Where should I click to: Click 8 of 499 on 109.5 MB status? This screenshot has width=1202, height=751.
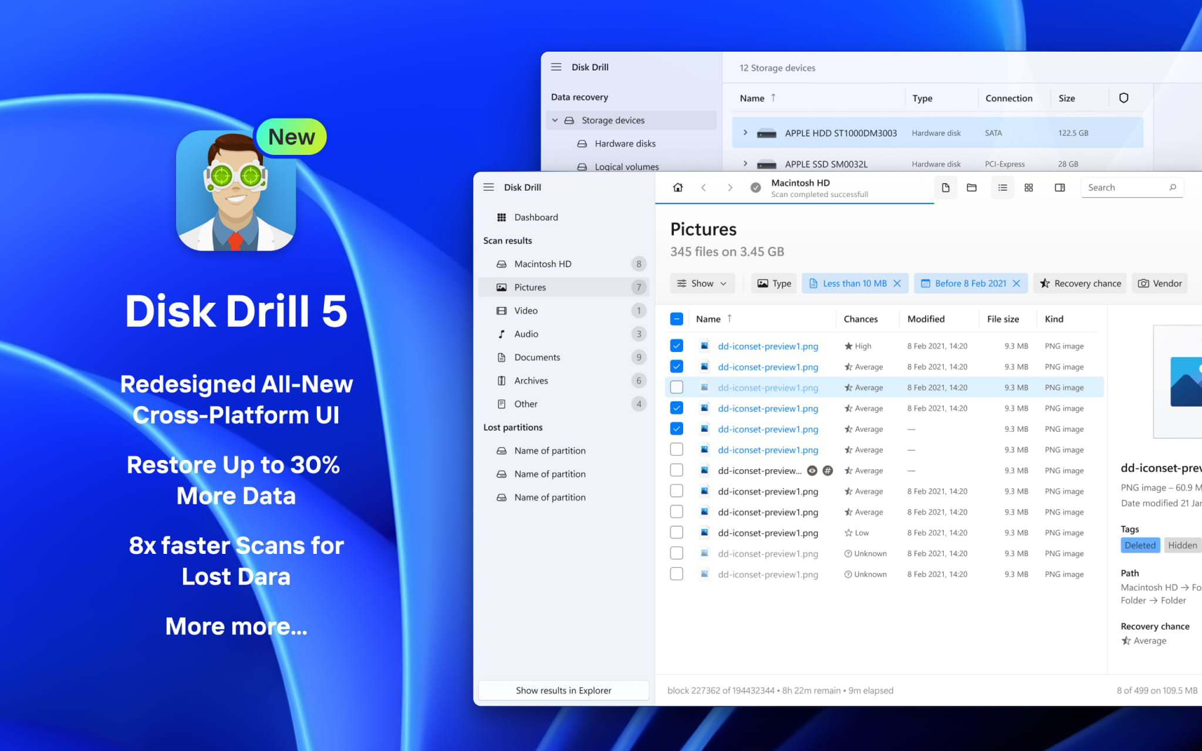(1157, 691)
